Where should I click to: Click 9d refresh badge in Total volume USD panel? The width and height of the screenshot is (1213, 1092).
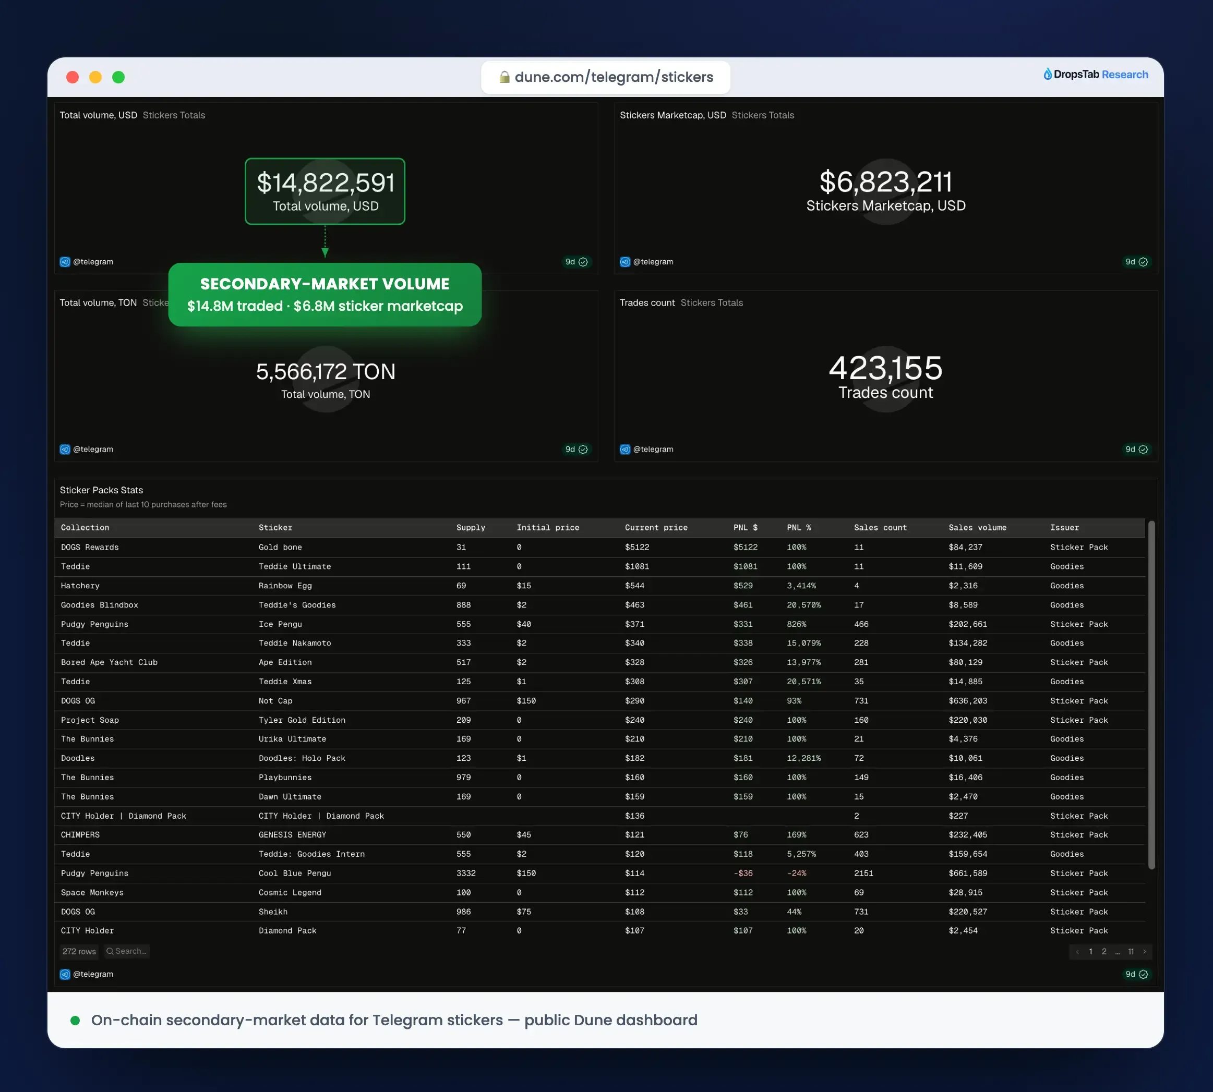tap(576, 262)
